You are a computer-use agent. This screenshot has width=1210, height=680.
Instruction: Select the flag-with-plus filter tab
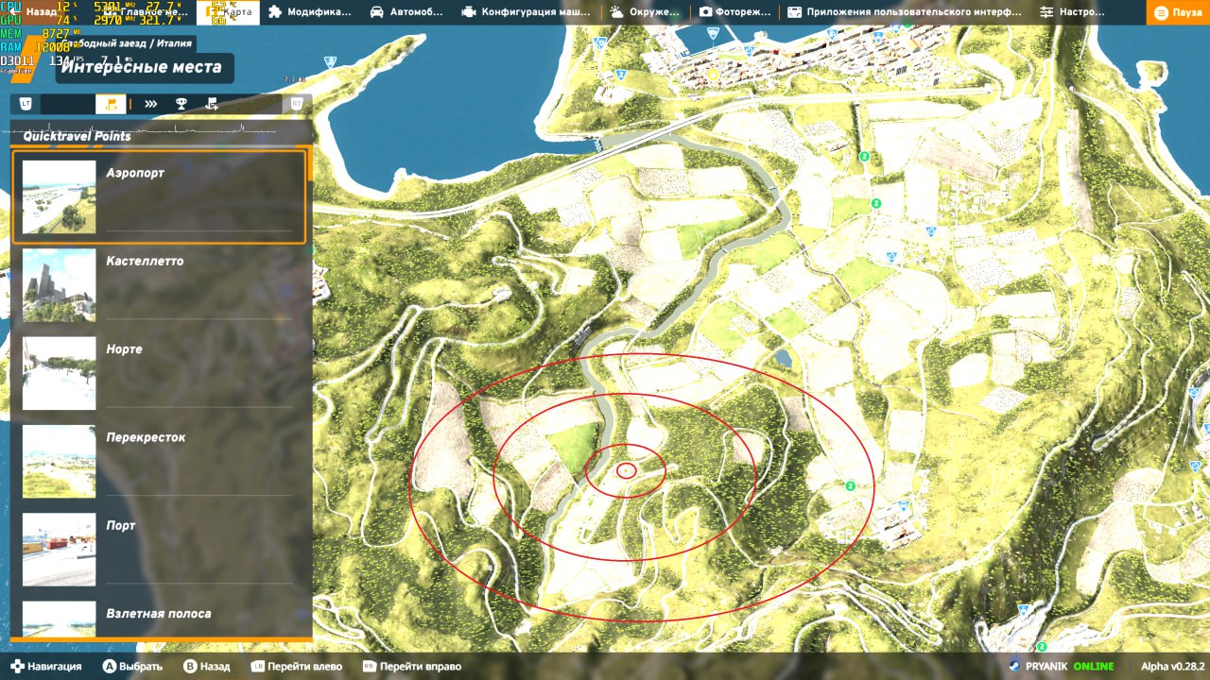[211, 104]
